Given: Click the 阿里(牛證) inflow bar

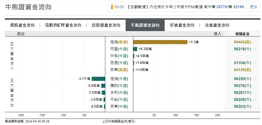Looking at the screenshot, I should [x=135, y=49].
